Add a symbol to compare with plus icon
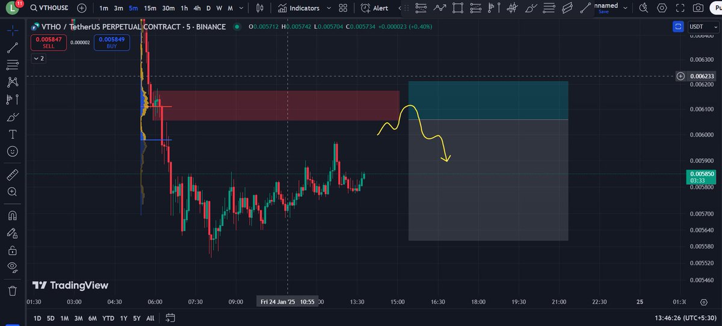 82,8
